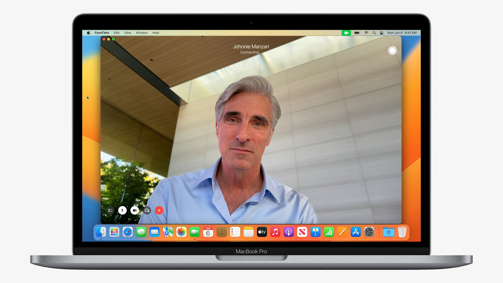Start screen sharing in FaceTime
Screen dimensions: 503x283
click(147, 210)
